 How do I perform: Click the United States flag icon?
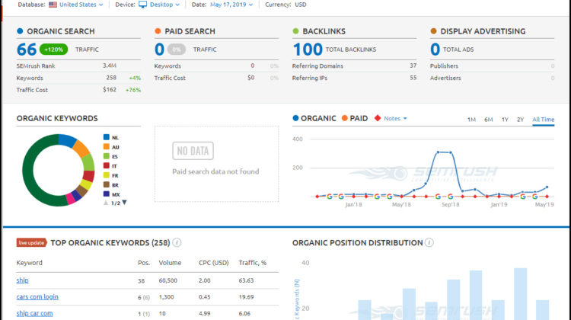point(53,5)
